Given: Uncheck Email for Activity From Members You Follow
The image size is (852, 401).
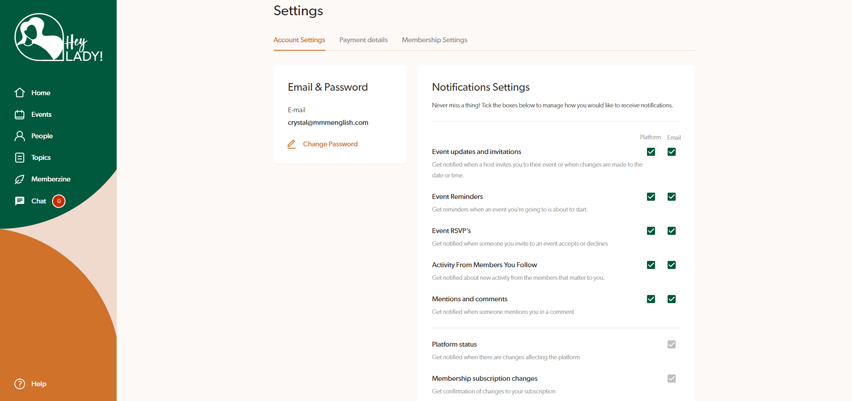Looking at the screenshot, I should tap(672, 265).
